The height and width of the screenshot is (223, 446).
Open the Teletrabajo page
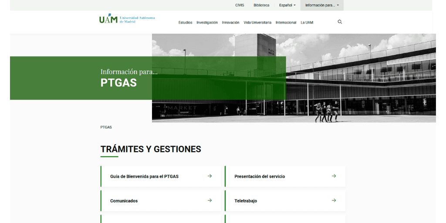click(285, 201)
